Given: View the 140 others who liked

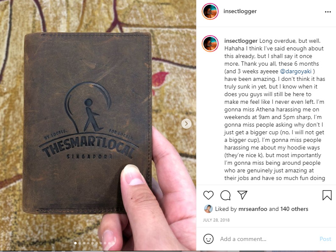Looking at the screenshot, I should point(294,209).
